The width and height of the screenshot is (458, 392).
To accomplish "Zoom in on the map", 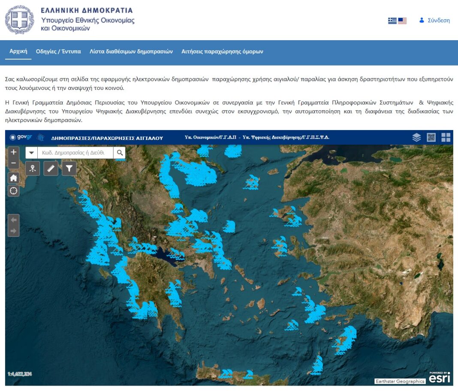I will 14,152.
